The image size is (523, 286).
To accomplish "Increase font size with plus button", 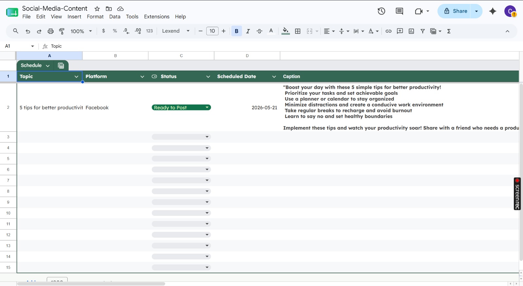I will (224, 31).
